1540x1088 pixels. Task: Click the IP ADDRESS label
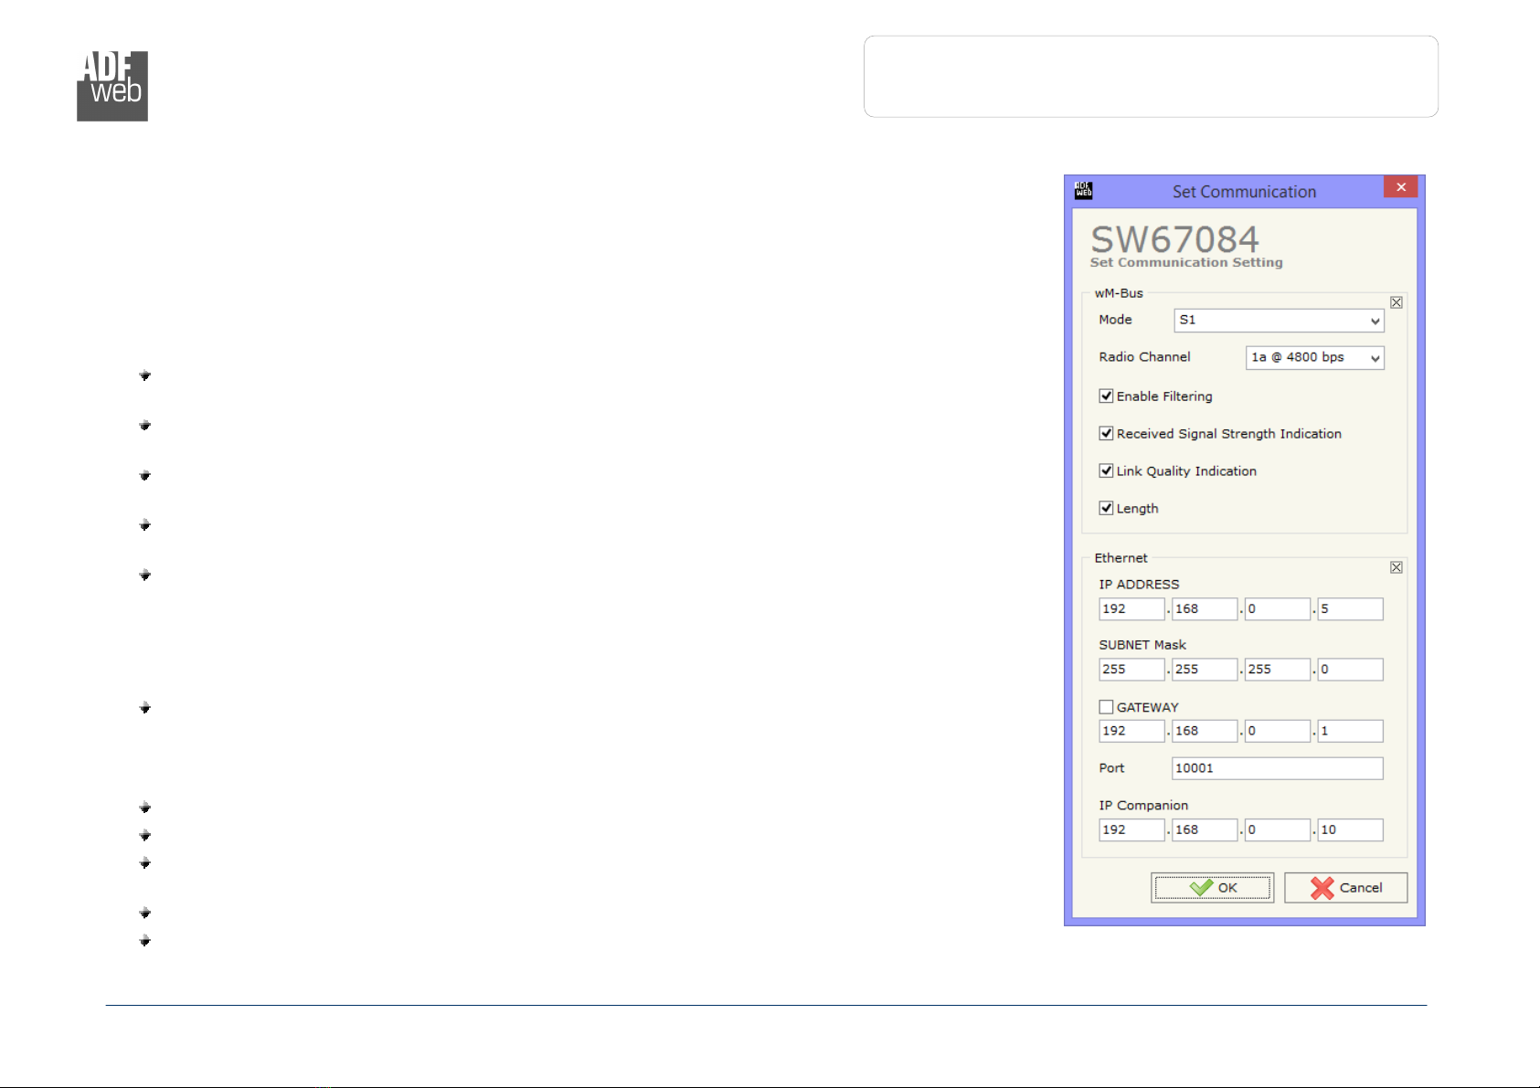click(1139, 585)
